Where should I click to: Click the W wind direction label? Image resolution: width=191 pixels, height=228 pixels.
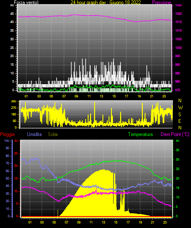(180, 108)
